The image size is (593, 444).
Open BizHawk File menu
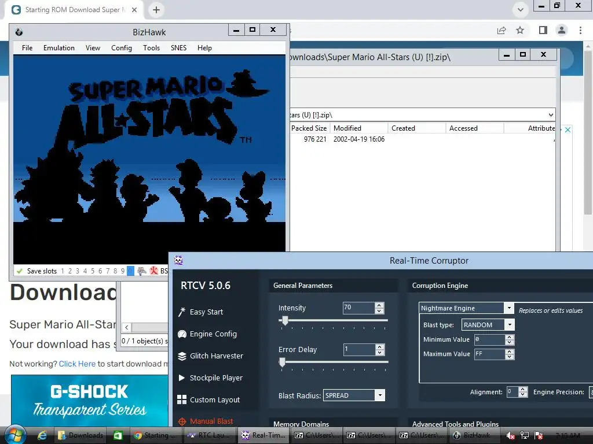(27, 48)
